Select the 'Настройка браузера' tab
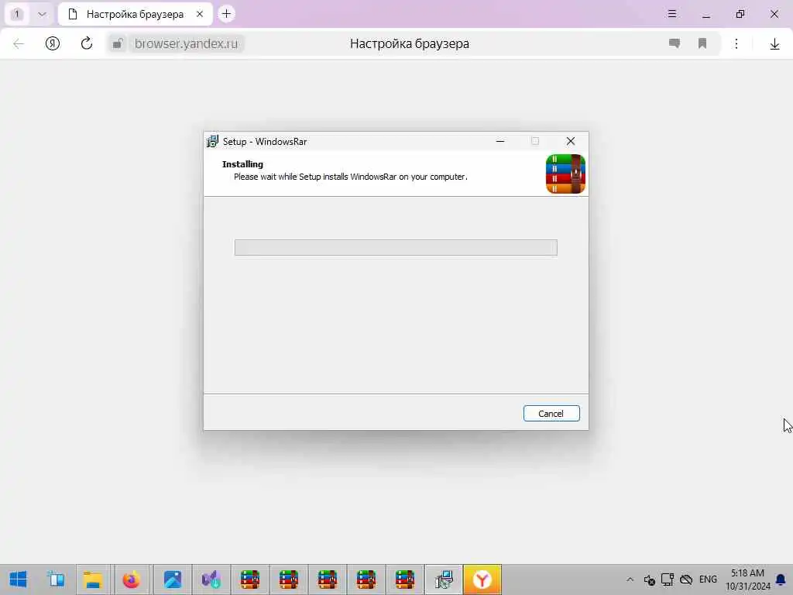The height and width of the screenshot is (595, 793). (135, 14)
